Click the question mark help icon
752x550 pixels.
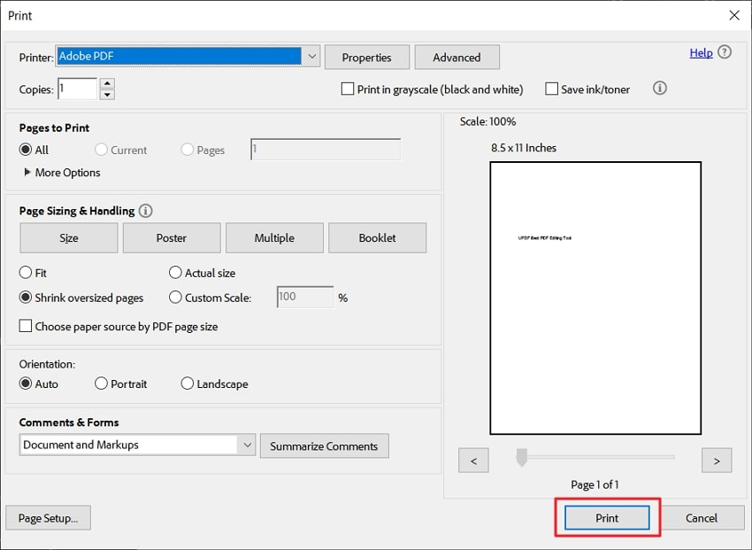pyautogui.click(x=725, y=52)
